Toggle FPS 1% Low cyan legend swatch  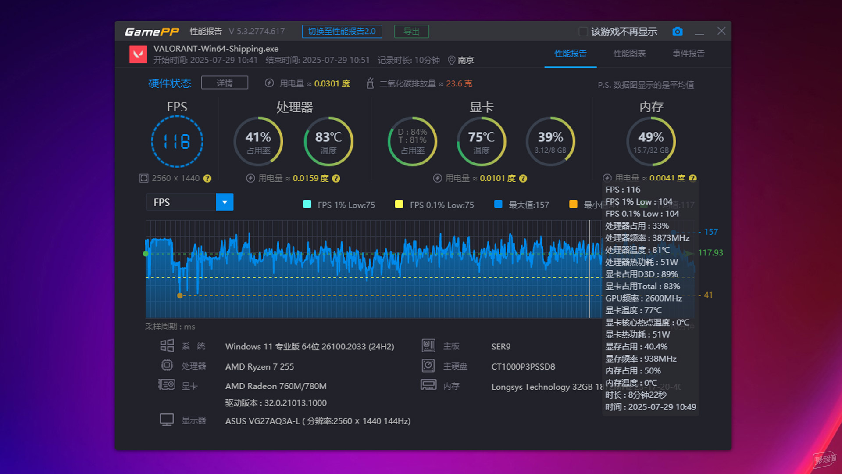coord(307,204)
